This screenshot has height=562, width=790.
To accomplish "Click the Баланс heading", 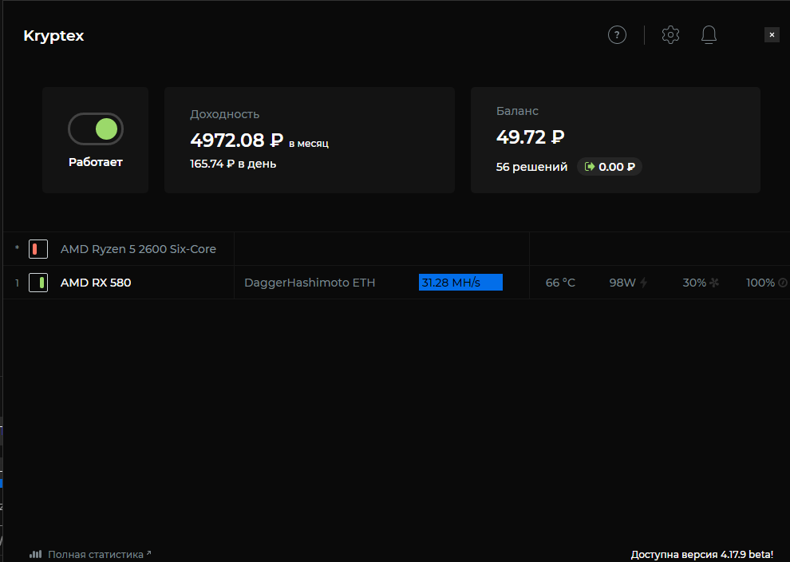I will (x=517, y=111).
